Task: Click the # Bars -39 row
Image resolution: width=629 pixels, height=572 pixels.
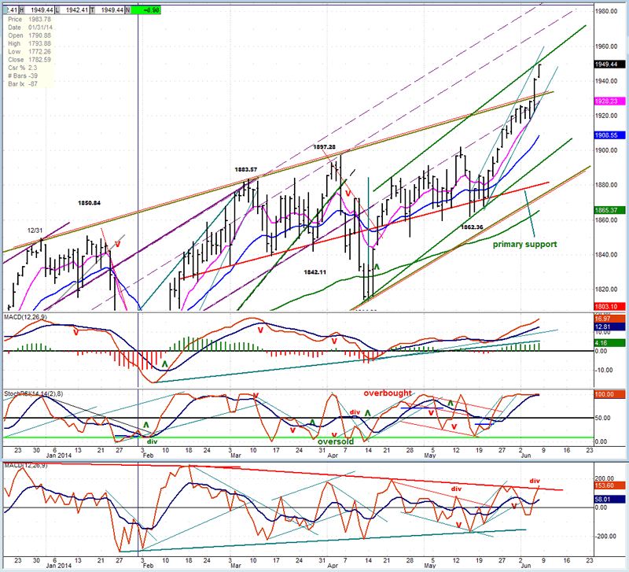Action: tap(23, 76)
